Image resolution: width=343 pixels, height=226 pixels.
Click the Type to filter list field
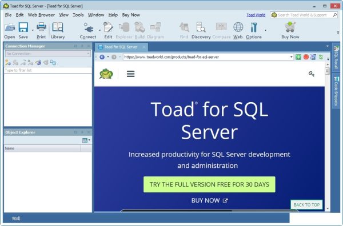pos(48,70)
